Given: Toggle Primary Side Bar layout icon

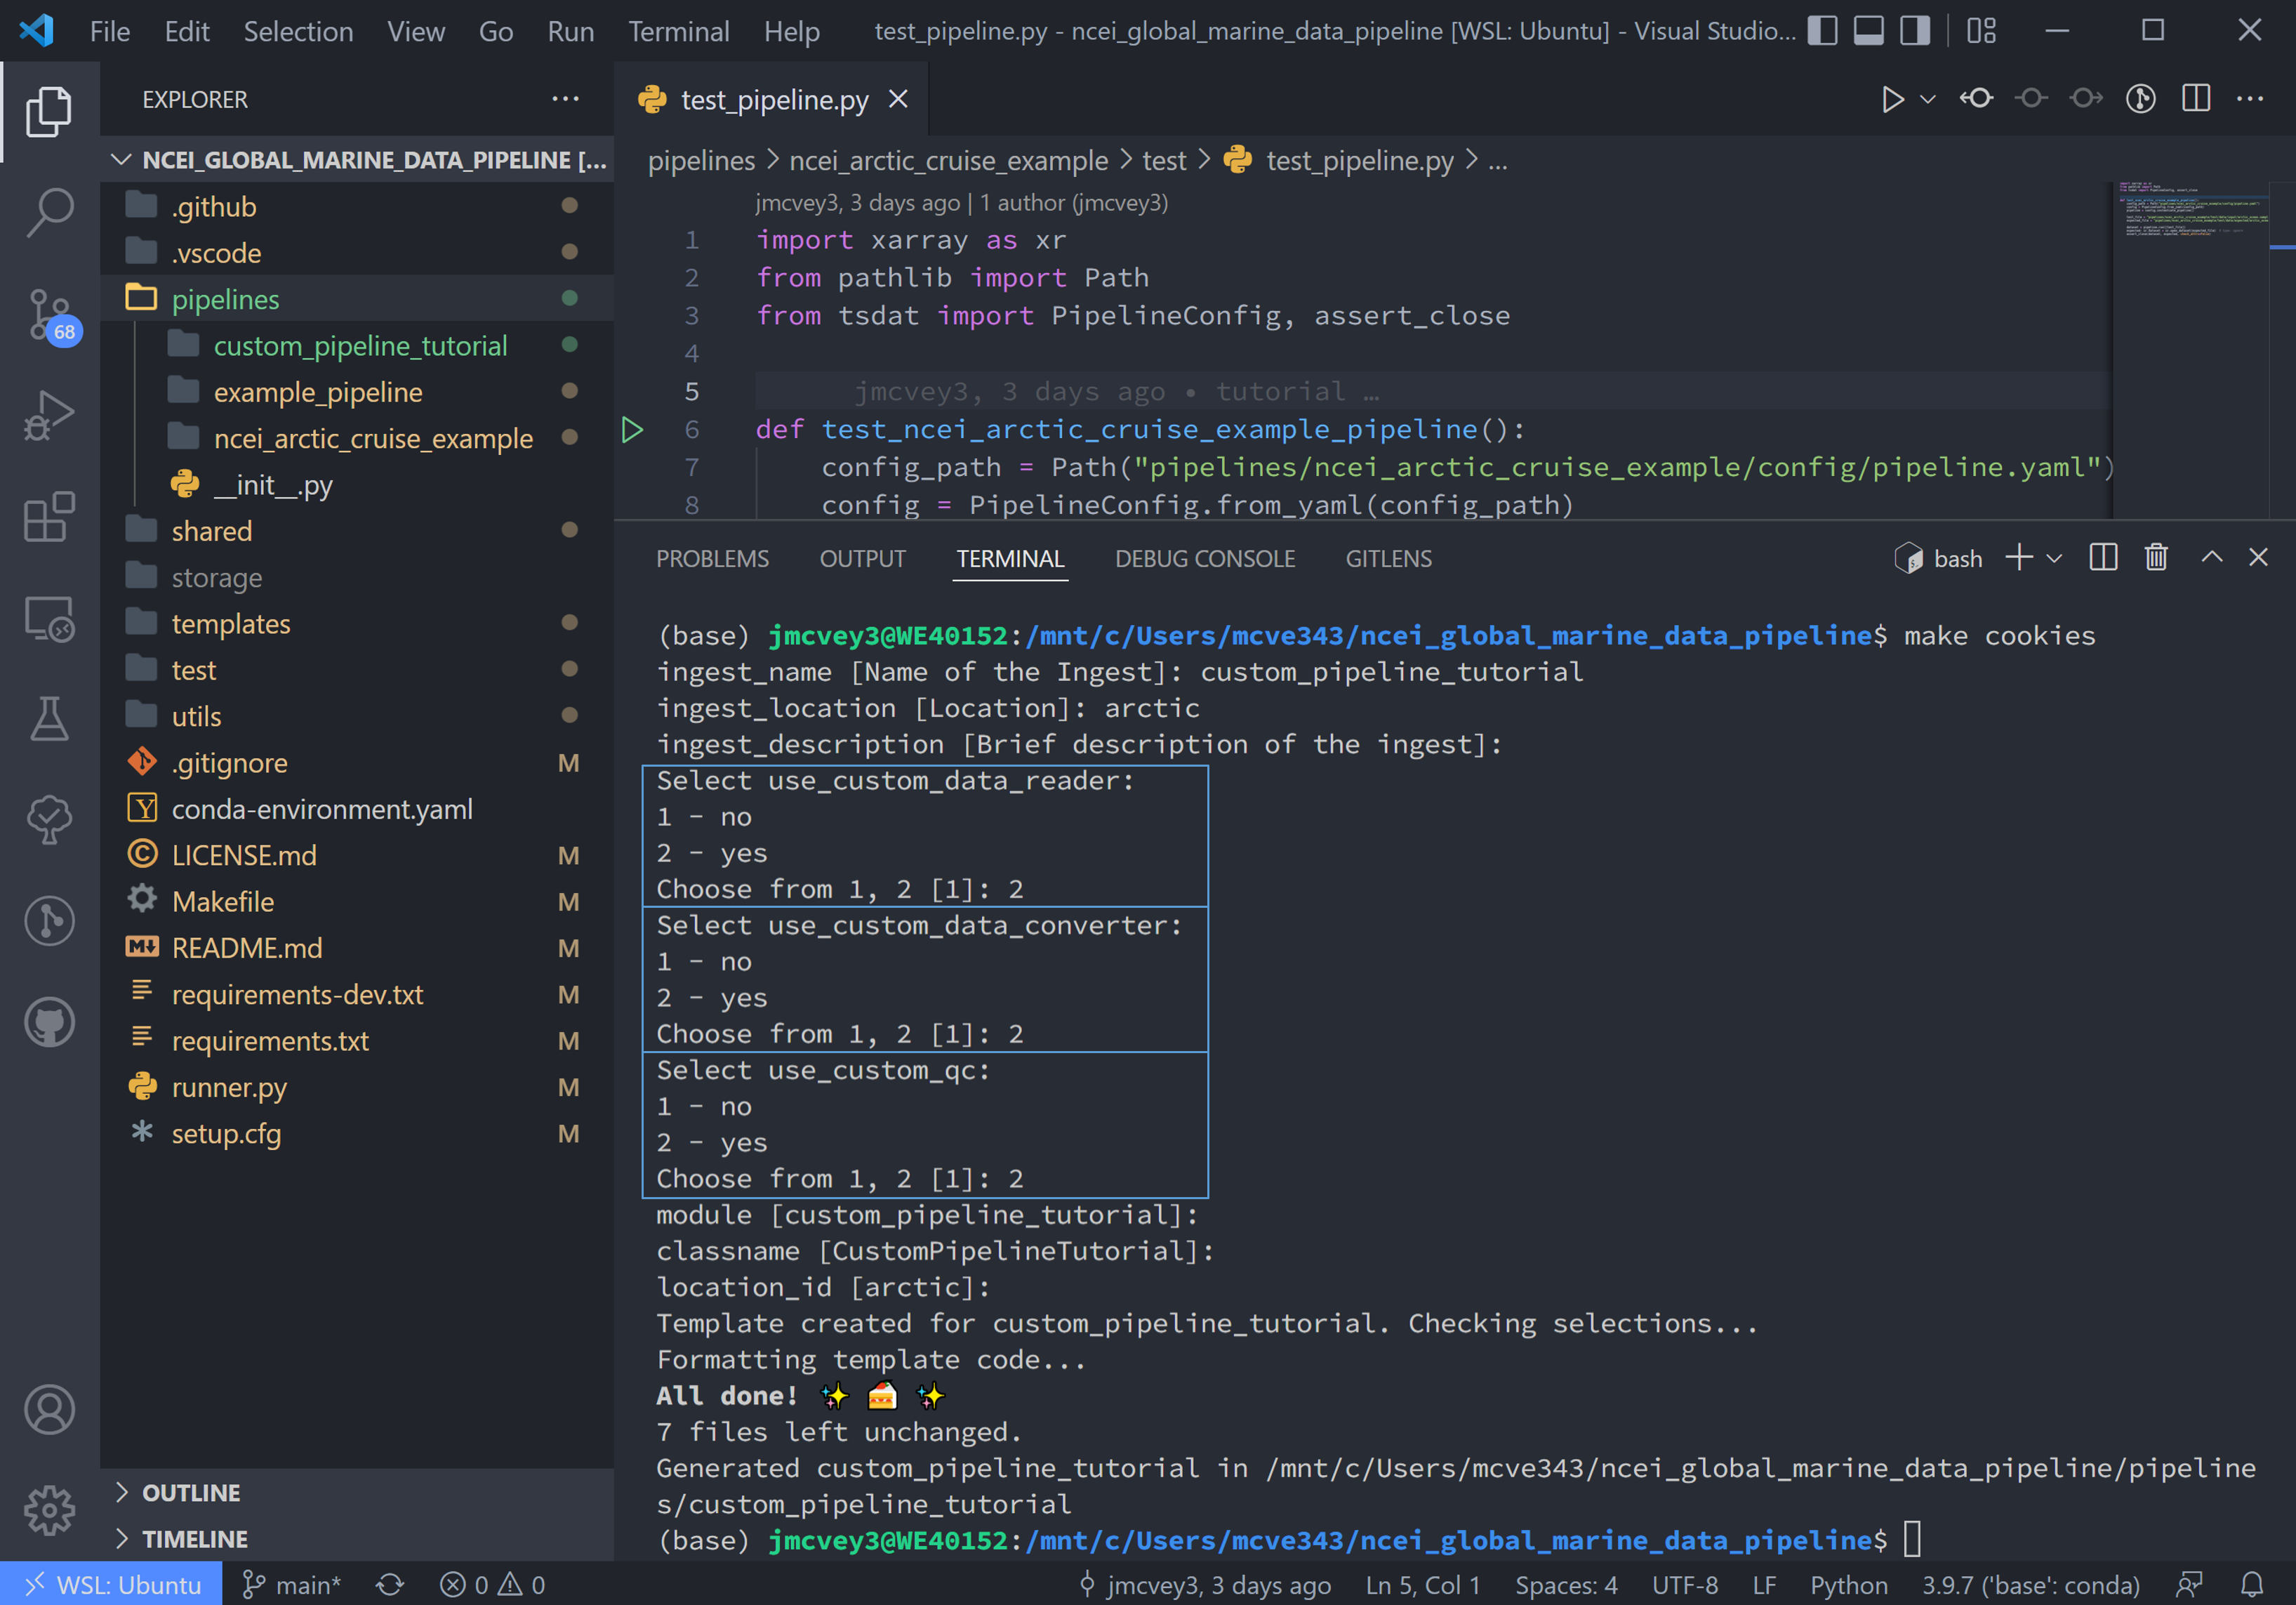Looking at the screenshot, I should click(x=1822, y=31).
